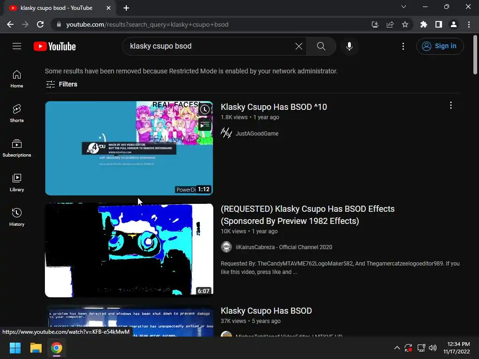Screen dimensions: 479x359
Task: Toggle Chrome side panel icon
Action: pos(438,24)
